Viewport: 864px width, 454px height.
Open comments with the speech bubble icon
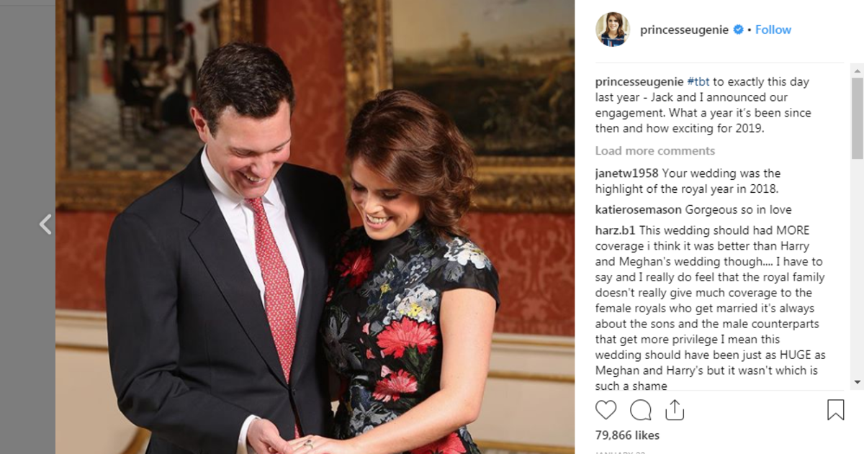(x=641, y=410)
